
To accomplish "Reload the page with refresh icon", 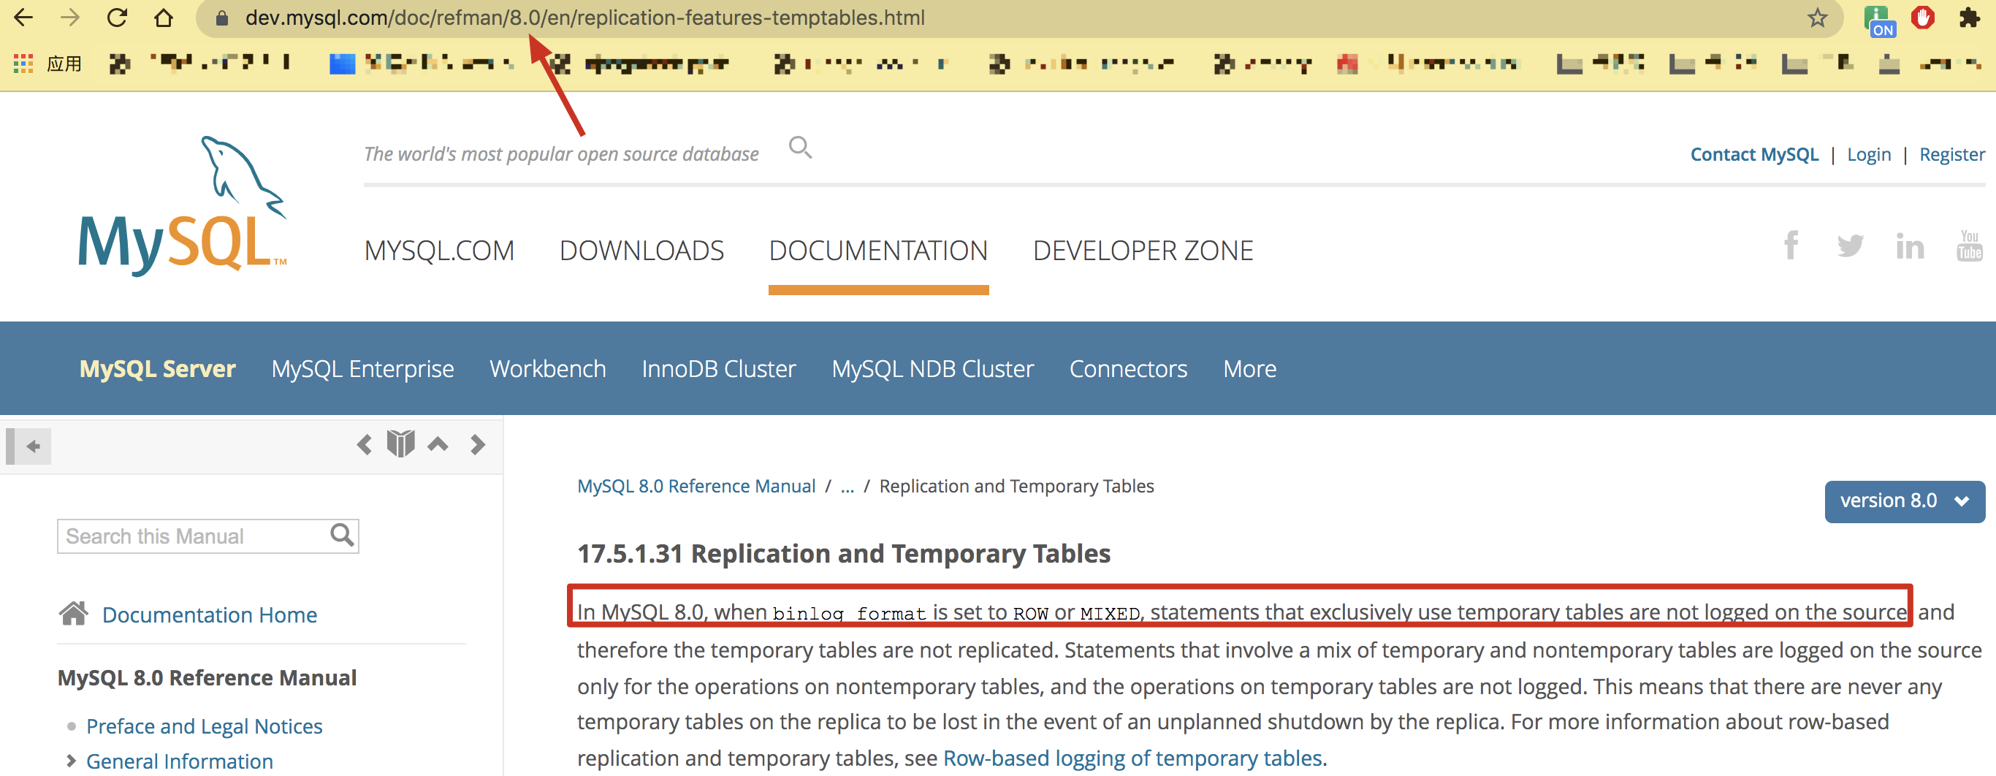I will coord(117,17).
